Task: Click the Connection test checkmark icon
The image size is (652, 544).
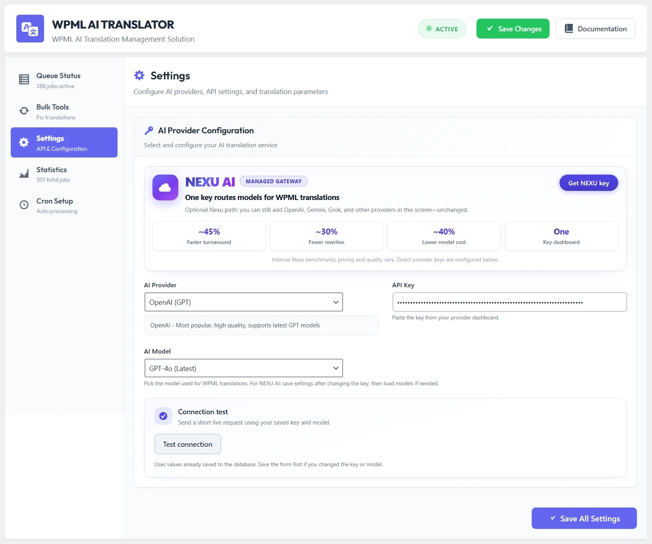Action: [163, 416]
